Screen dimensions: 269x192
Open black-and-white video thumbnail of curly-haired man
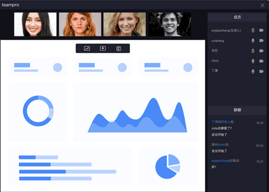pos(170,24)
